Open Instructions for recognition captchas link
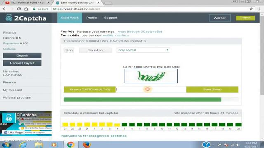Viewport: 264px width, 148px height. 94,136
